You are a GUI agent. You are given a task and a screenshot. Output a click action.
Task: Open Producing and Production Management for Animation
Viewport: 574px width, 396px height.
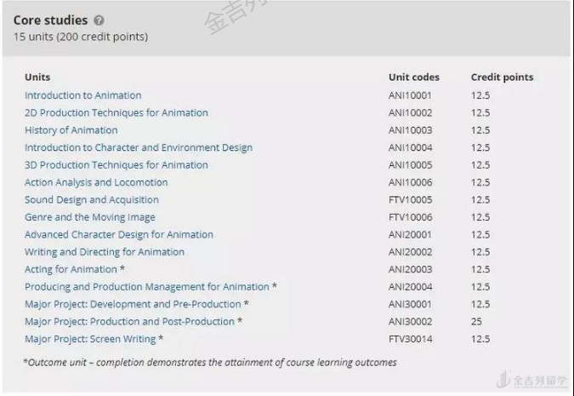click(x=146, y=287)
